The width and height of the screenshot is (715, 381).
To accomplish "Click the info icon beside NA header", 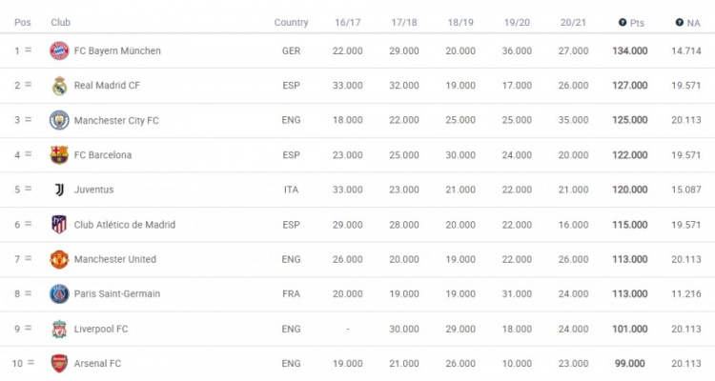I will pyautogui.click(x=680, y=22).
